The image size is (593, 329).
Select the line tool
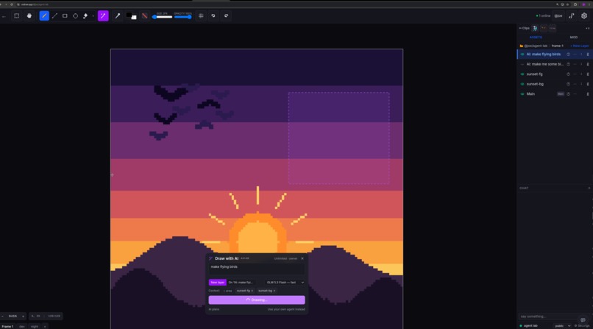pos(55,16)
